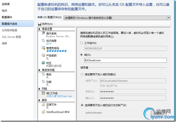Click the 管理员密码 icon
The image size is (176, 122).
coord(43,48)
